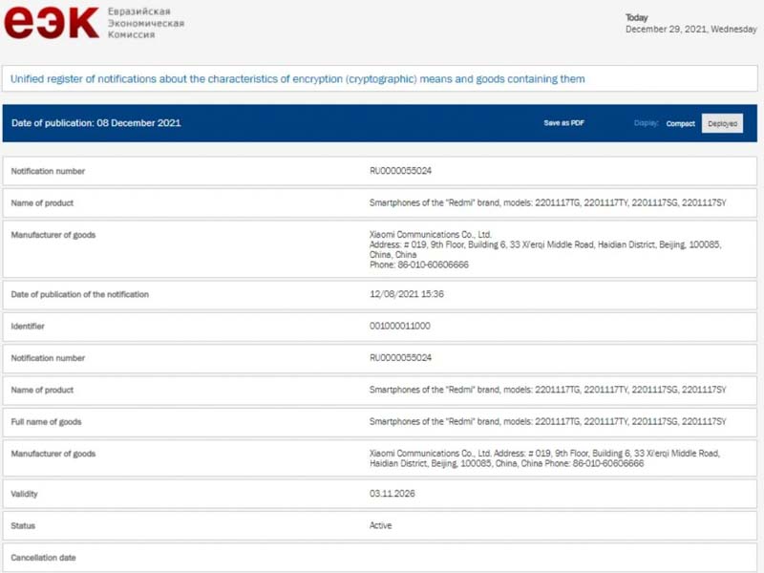The image size is (764, 573).
Task: Click the 'Full name of goods' label
Action: (46, 422)
